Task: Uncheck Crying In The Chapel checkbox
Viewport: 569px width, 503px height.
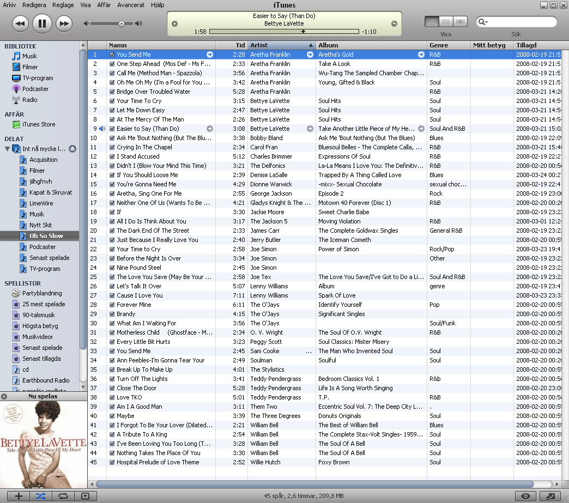Action: pos(112,147)
